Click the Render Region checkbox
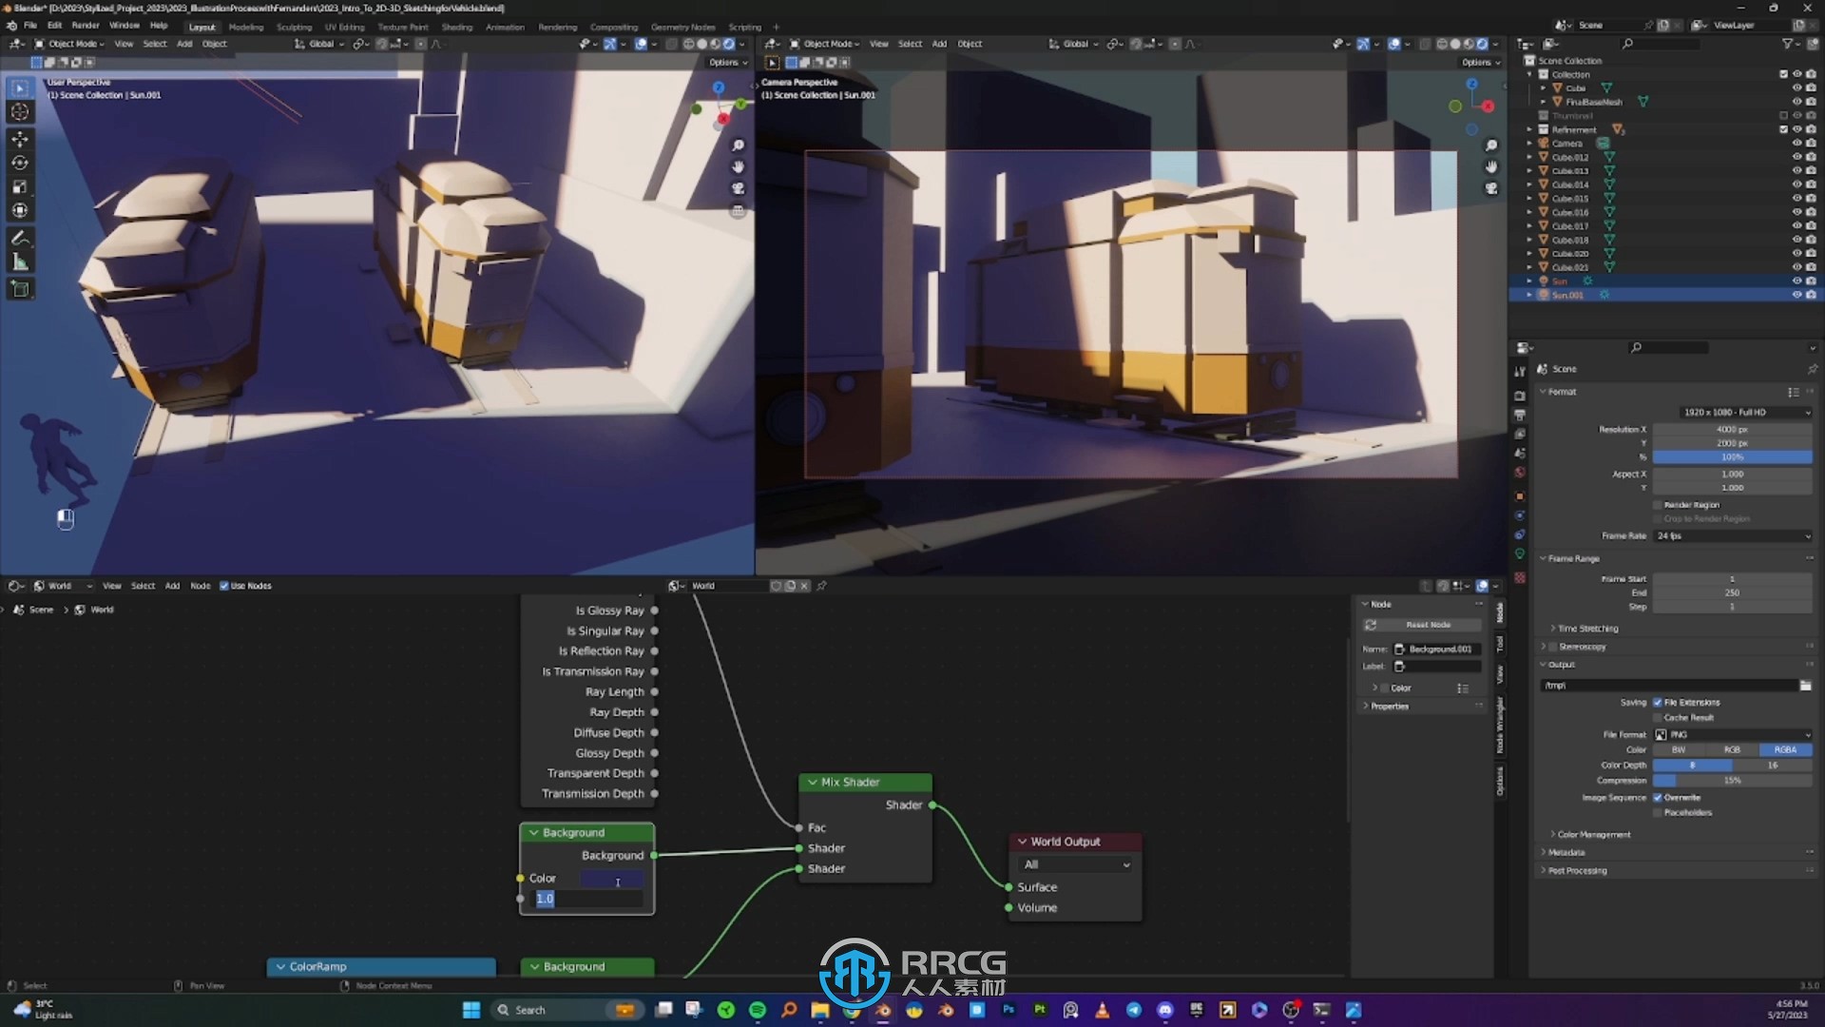The height and width of the screenshot is (1027, 1825). 1657,504
